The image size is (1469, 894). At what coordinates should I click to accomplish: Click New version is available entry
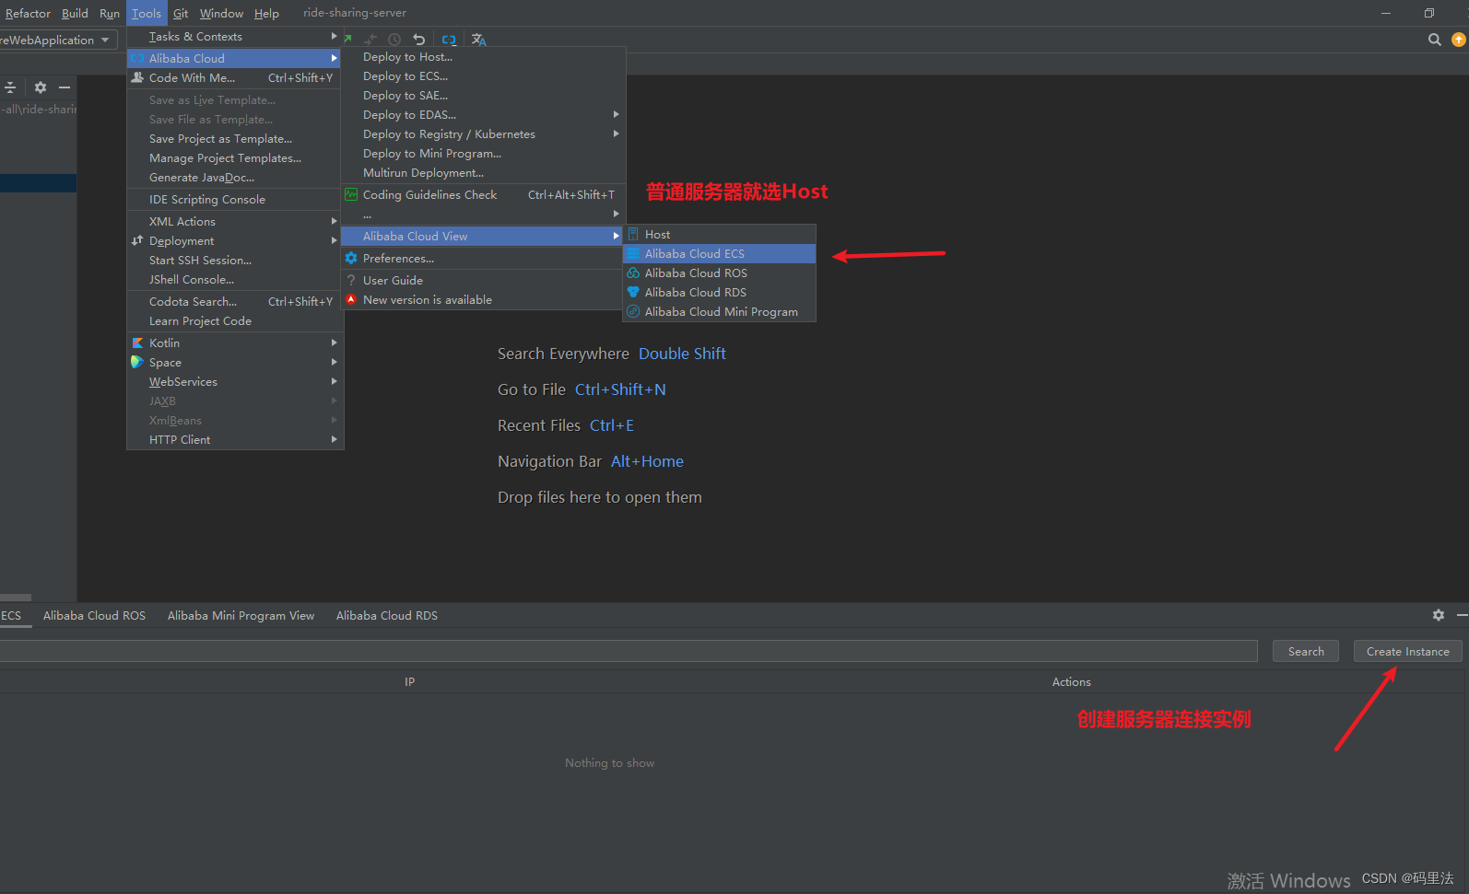(483, 300)
